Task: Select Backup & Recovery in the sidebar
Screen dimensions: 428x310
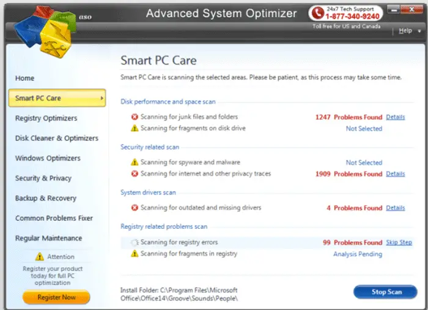Action: click(46, 198)
